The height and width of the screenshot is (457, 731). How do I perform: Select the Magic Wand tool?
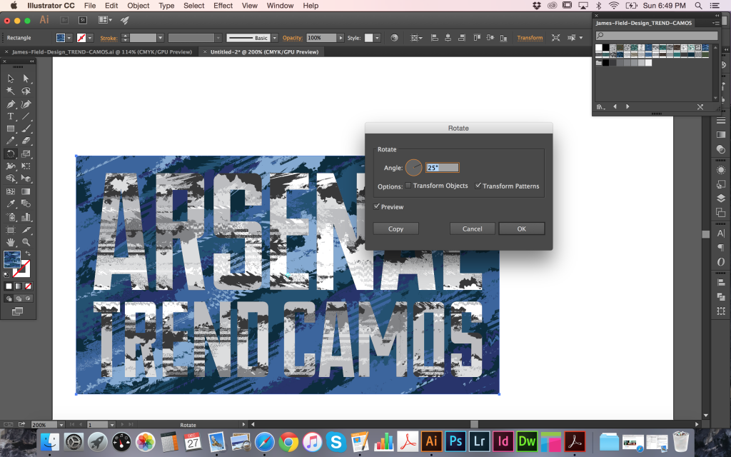click(x=11, y=91)
